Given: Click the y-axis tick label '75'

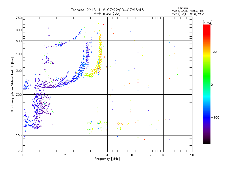Looking at the screenshot, I should click(x=20, y=151).
